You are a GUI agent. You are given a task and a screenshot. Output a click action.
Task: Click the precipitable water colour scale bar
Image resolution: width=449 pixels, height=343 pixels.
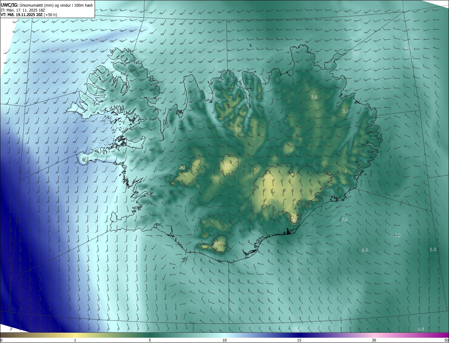point(224,335)
